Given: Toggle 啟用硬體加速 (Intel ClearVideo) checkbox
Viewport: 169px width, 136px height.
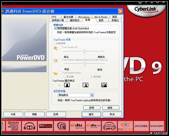Looking at the screenshot, I should [55, 28].
